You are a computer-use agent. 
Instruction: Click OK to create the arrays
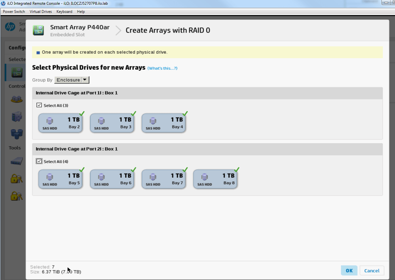[349, 271]
